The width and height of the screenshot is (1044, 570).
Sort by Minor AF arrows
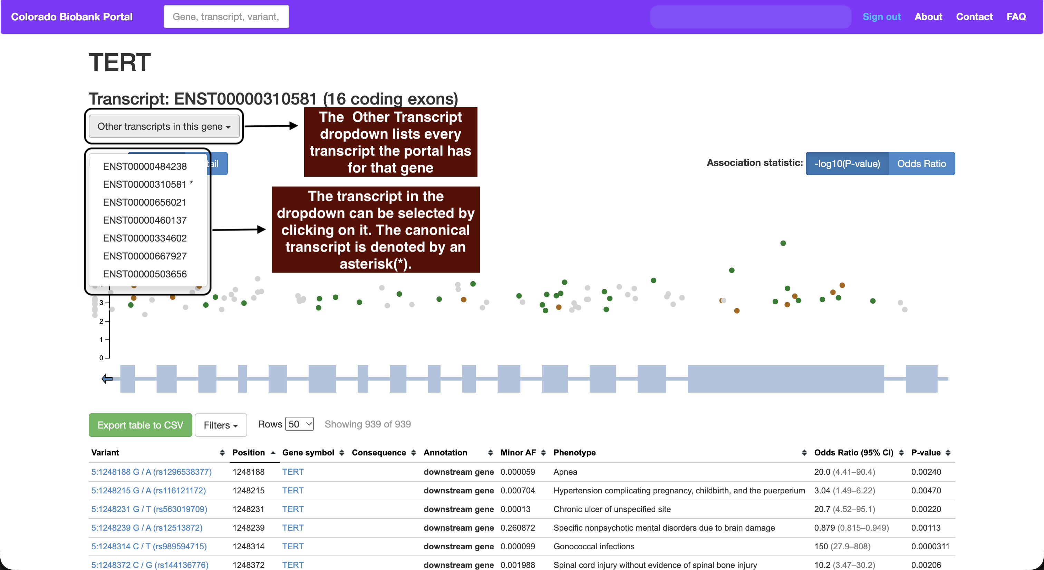click(x=543, y=453)
